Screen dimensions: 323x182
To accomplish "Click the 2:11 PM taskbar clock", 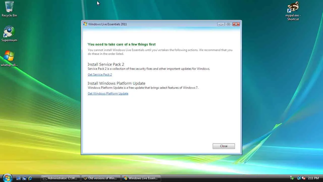I will coord(313,178).
